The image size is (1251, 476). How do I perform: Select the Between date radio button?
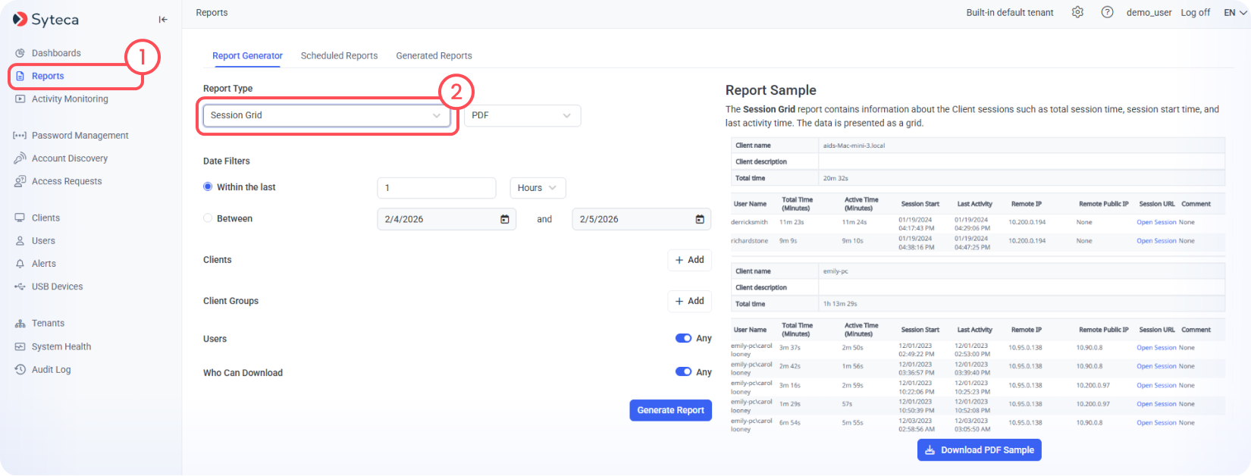point(208,218)
